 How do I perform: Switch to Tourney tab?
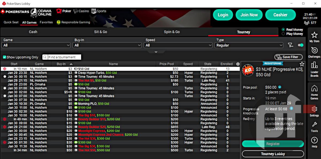243,32
